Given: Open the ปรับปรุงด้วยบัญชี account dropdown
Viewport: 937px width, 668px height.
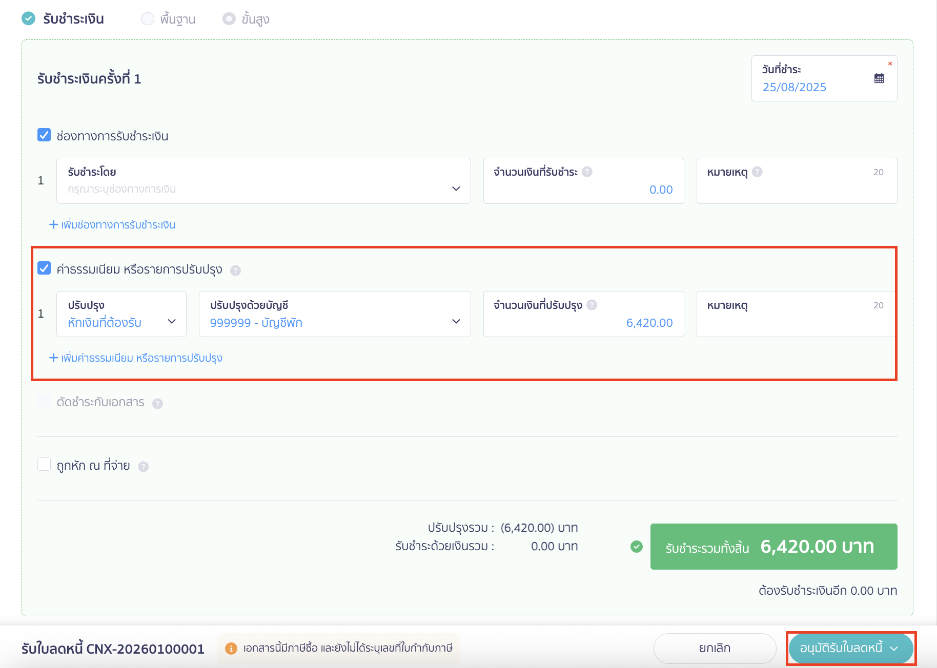Looking at the screenshot, I should pyautogui.click(x=334, y=314).
